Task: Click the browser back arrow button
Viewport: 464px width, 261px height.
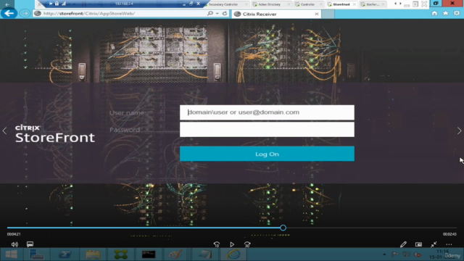Action: coord(9,13)
